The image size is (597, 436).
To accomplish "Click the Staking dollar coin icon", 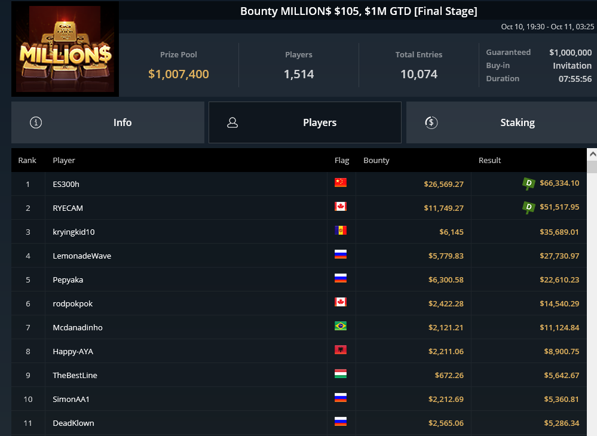I will 431,122.
